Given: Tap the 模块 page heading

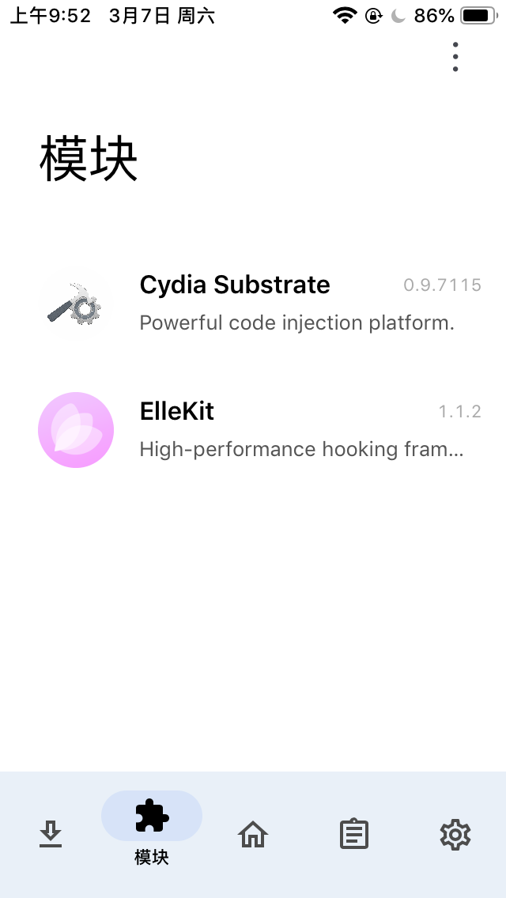Looking at the screenshot, I should [x=89, y=160].
